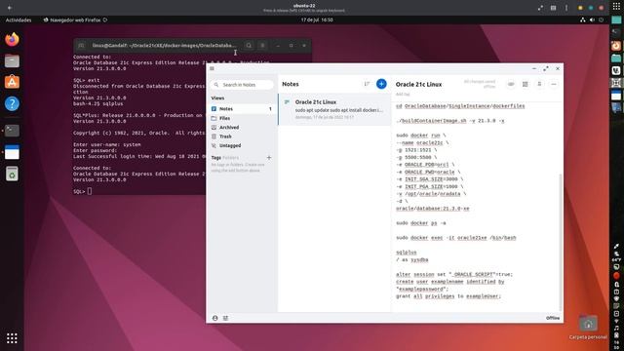This screenshot has width=624, height=351.
Task: Open the settings icon beside the account icon
Action: 225,318
